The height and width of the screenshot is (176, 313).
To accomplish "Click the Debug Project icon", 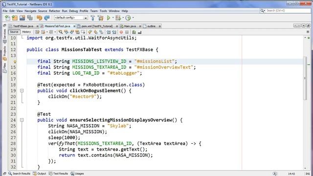I will 118,18.
